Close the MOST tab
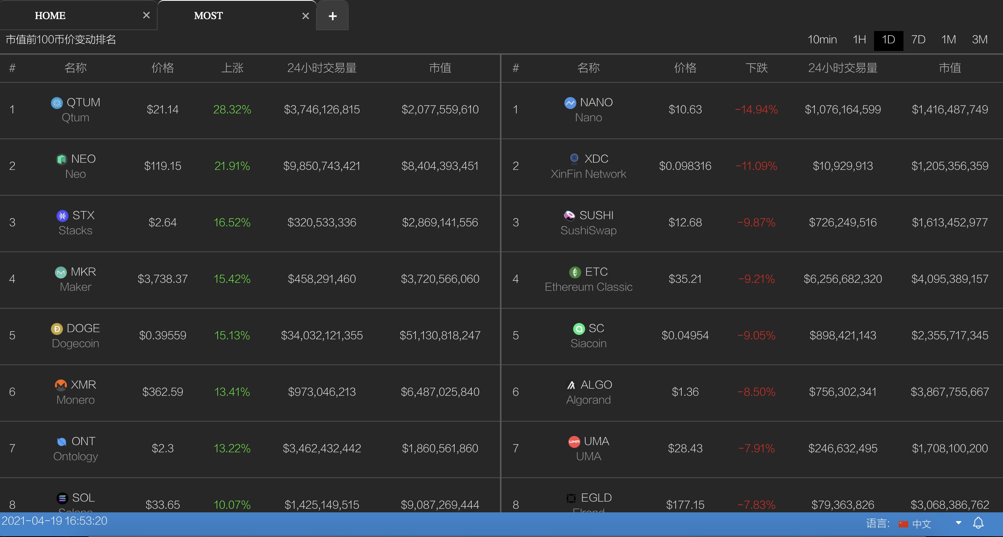The height and width of the screenshot is (537, 1003). (306, 16)
